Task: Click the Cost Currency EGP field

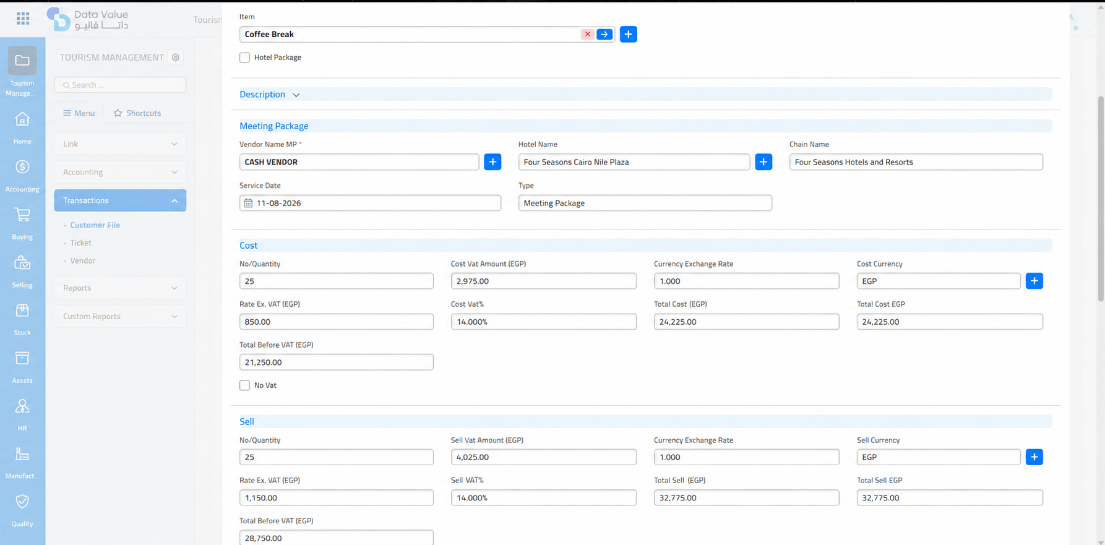Action: 939,281
